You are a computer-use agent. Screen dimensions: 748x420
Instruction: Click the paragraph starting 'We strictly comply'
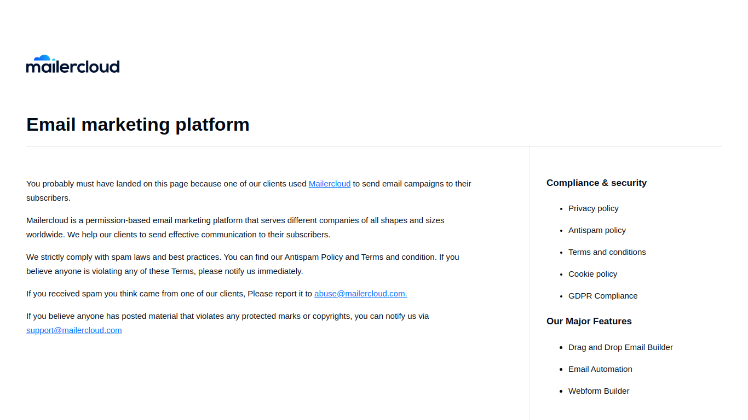point(243,264)
